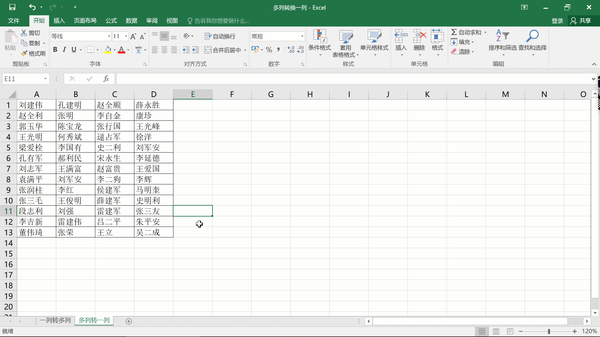
Task: Decrease font size with the small A icon
Action: click(142, 36)
